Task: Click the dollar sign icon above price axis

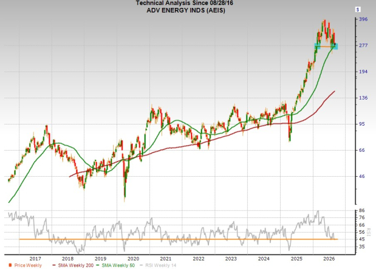Action: point(358,10)
